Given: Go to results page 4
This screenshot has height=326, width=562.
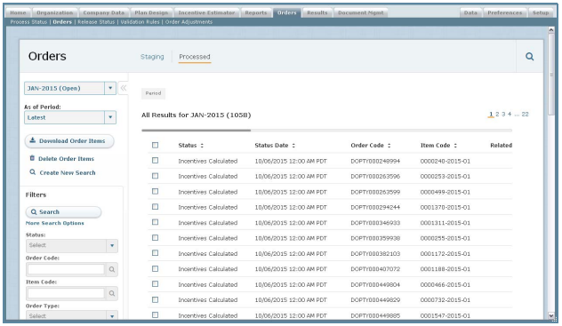Looking at the screenshot, I should (x=510, y=115).
